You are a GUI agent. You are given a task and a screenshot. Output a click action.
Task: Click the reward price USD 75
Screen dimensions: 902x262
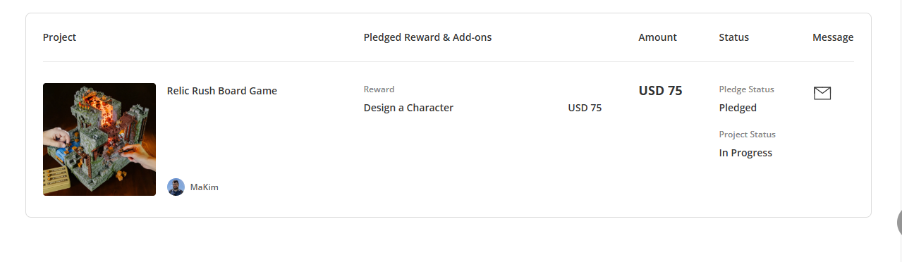click(x=585, y=108)
